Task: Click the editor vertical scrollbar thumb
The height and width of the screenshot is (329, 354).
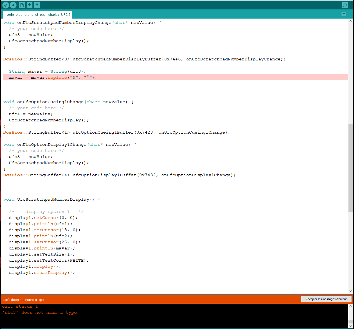Action: pyautogui.click(x=351, y=168)
